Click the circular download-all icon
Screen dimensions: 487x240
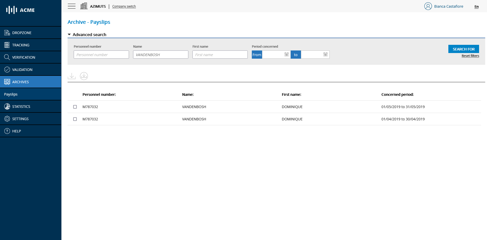click(84, 76)
